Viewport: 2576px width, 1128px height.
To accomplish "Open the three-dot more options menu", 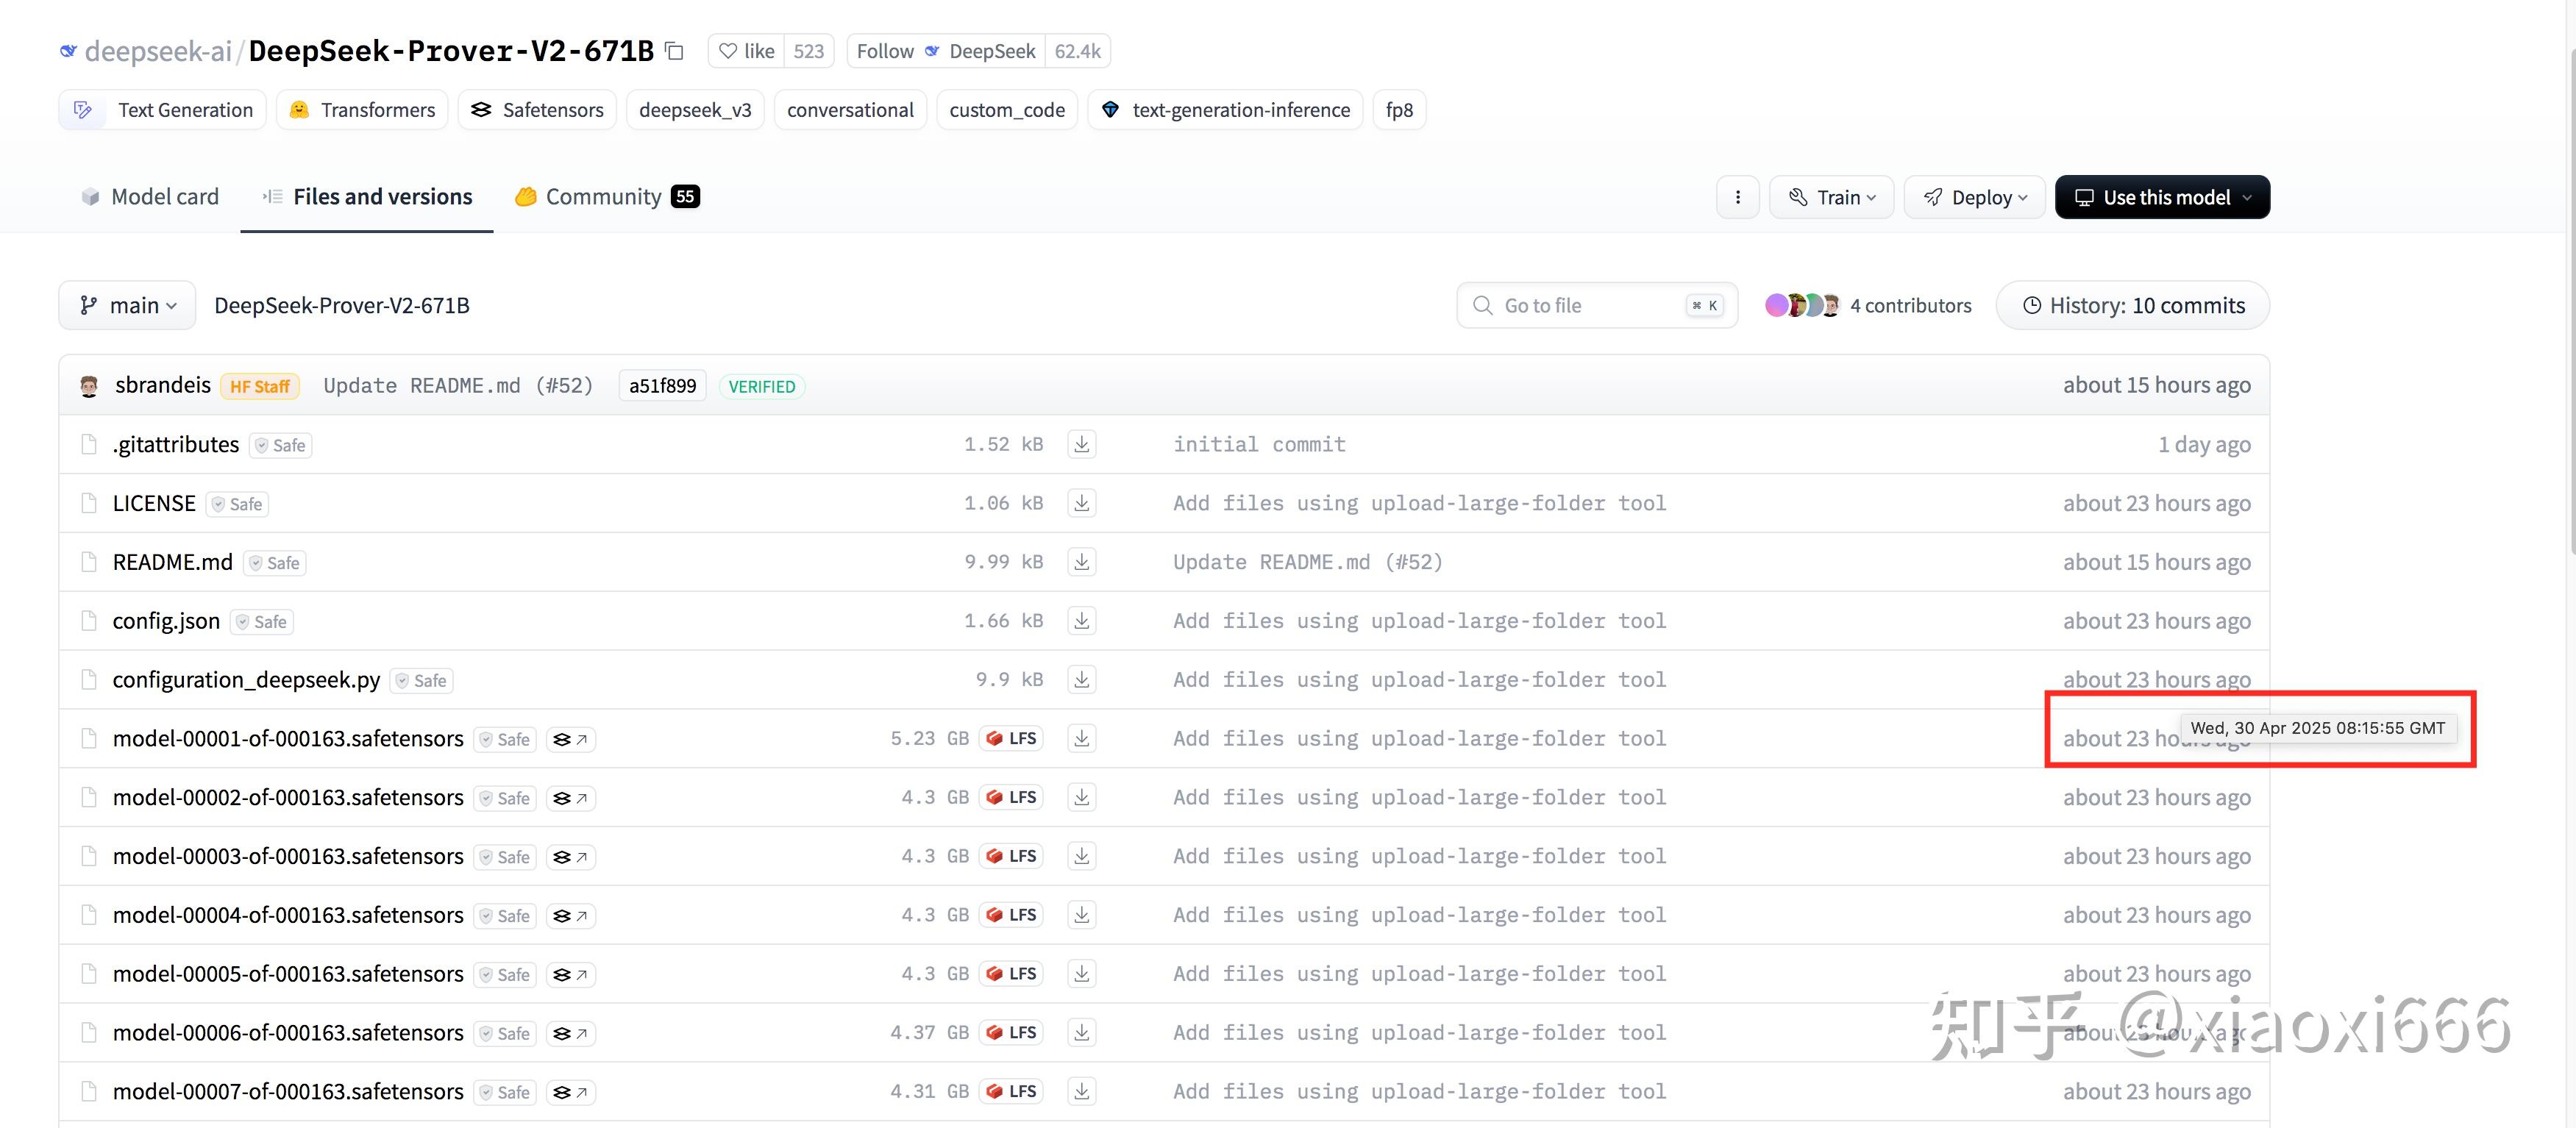I will pos(1738,197).
